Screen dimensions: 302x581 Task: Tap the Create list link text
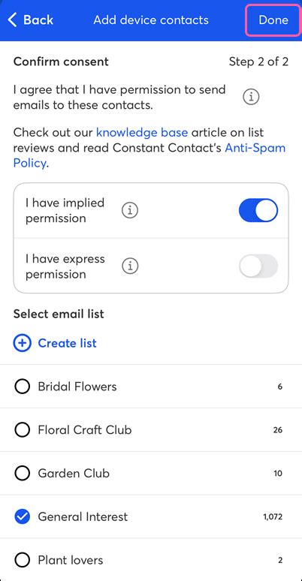click(67, 343)
